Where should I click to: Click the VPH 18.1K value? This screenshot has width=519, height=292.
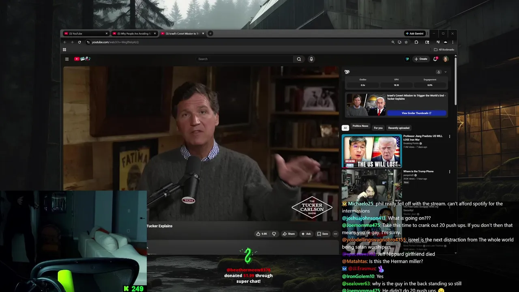coord(397,85)
